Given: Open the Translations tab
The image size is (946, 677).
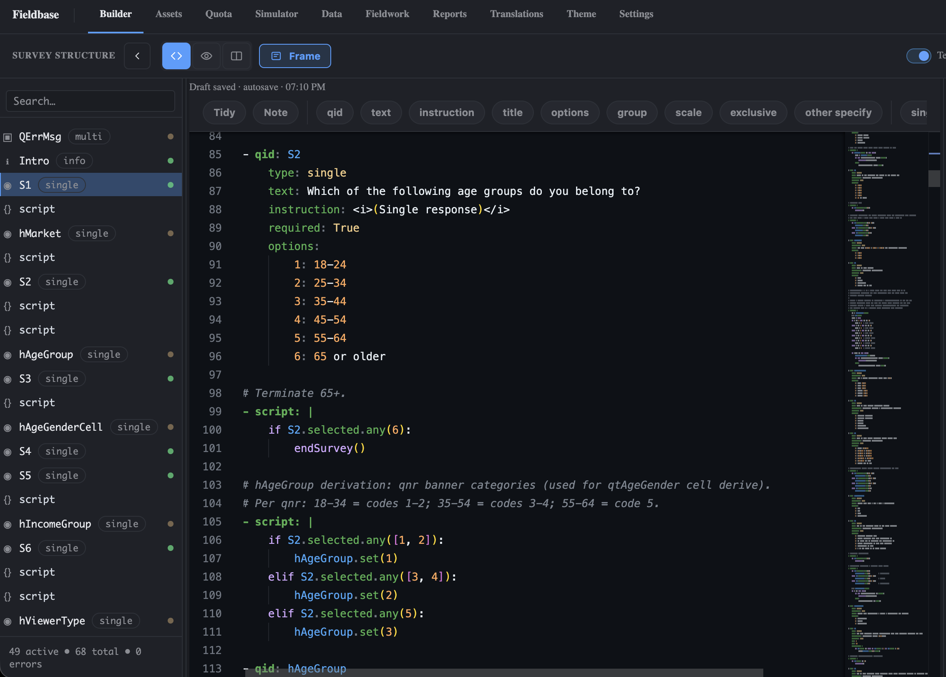Looking at the screenshot, I should (x=516, y=14).
